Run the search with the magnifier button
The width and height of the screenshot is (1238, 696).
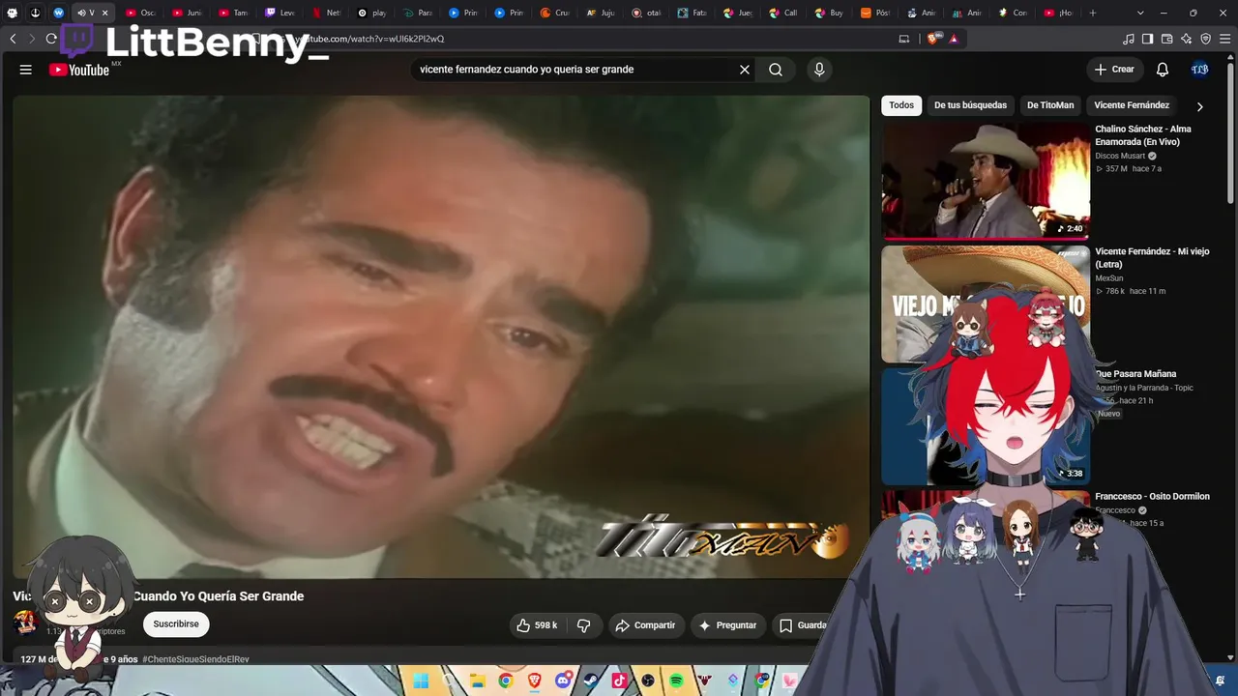click(776, 70)
